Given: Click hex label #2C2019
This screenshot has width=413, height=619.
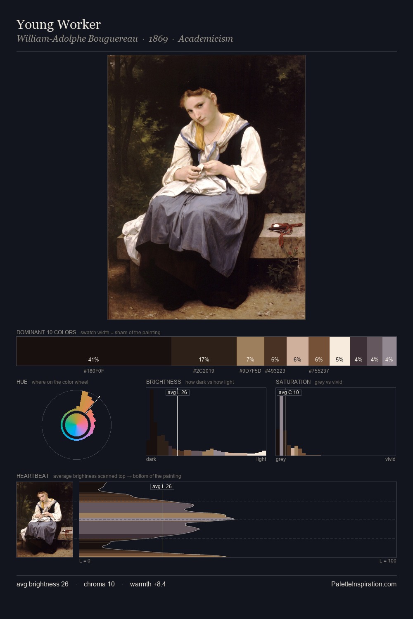Looking at the screenshot, I should click(x=204, y=371).
